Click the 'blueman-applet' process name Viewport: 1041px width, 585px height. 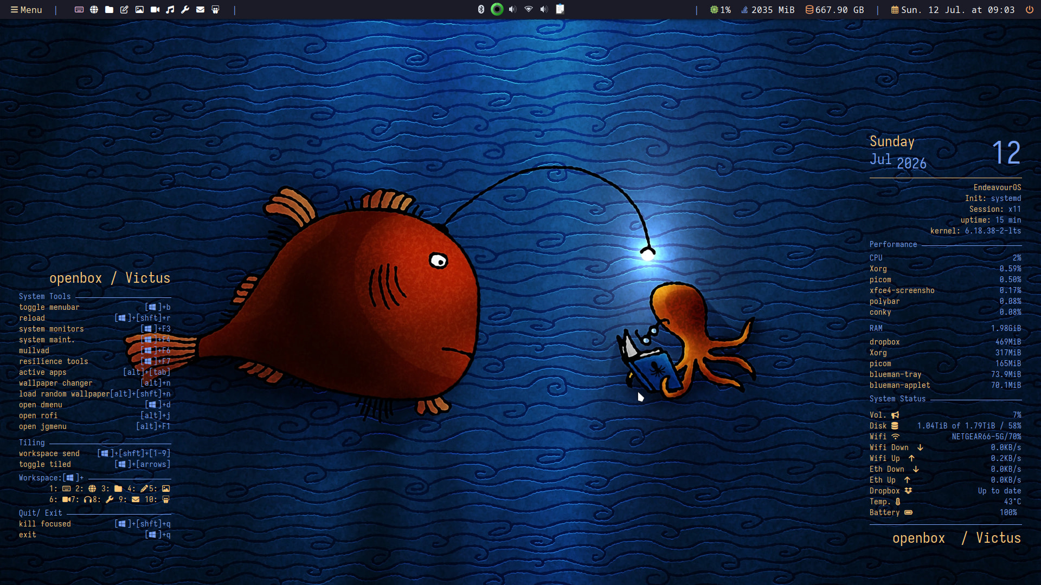coord(900,385)
